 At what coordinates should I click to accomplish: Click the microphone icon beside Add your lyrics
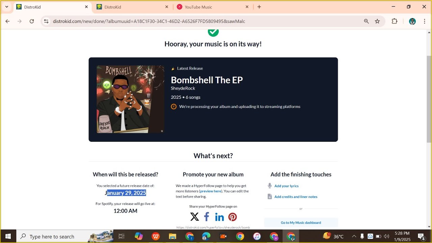[x=270, y=186]
